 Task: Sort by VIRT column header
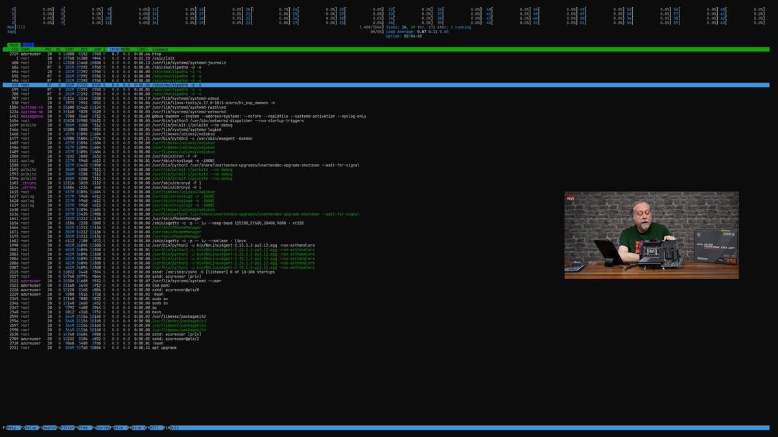tap(69, 49)
